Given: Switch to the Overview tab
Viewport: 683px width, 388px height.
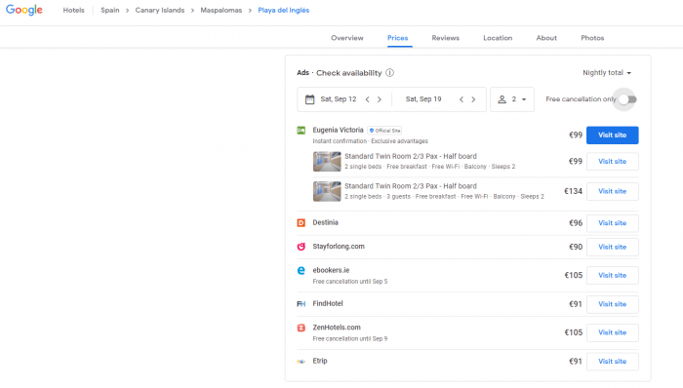Looking at the screenshot, I should pyautogui.click(x=347, y=38).
